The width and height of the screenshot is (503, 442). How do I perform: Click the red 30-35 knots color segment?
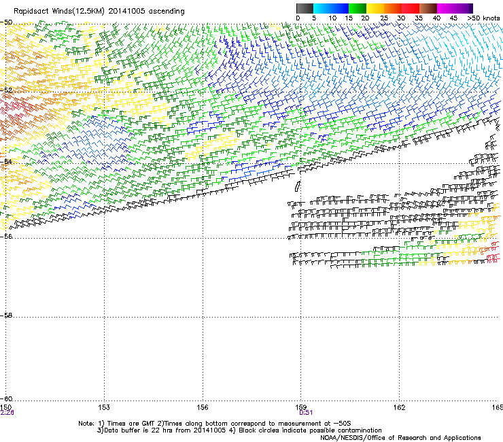[411, 8]
